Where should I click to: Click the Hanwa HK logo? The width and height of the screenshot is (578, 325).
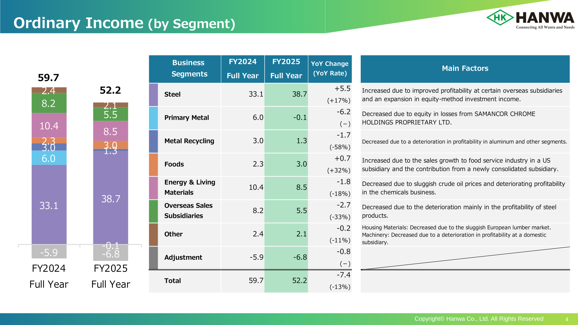pyautogui.click(x=530, y=19)
